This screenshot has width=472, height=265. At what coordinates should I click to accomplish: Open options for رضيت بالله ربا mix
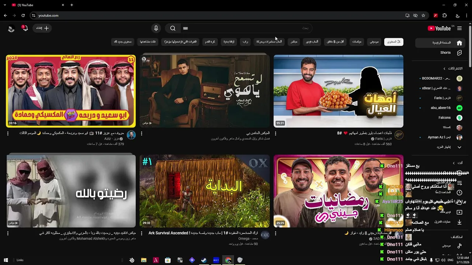point(8,233)
